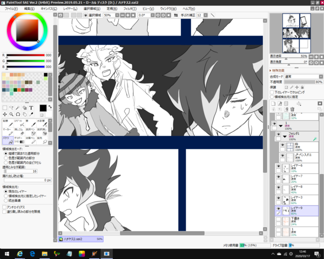Choose the 鉛筆 pencil brush
Screen dimensions: 324x259
point(8,123)
